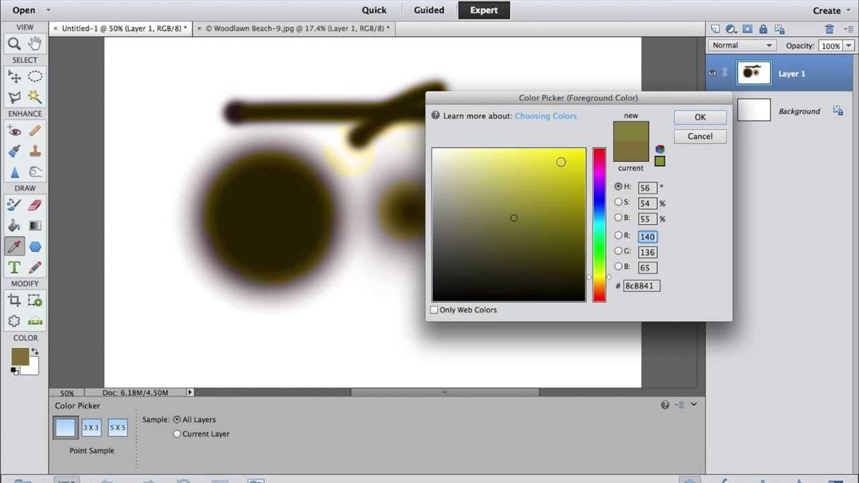Select the Current Layer sample option
859x483 pixels.
point(176,433)
